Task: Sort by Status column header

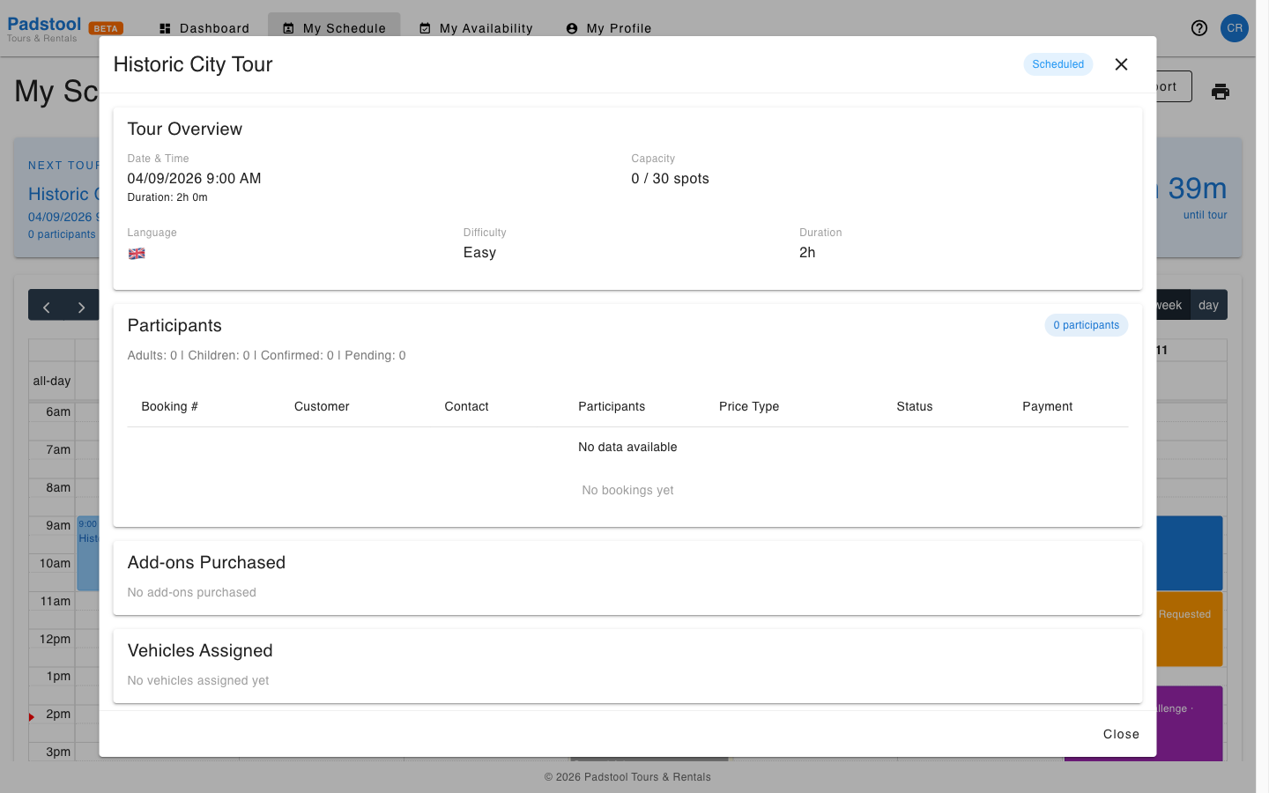Action: tap(914, 406)
